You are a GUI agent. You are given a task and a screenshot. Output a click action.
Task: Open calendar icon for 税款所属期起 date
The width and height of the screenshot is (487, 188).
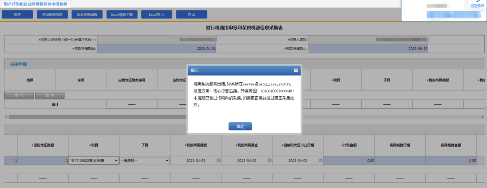(219, 160)
